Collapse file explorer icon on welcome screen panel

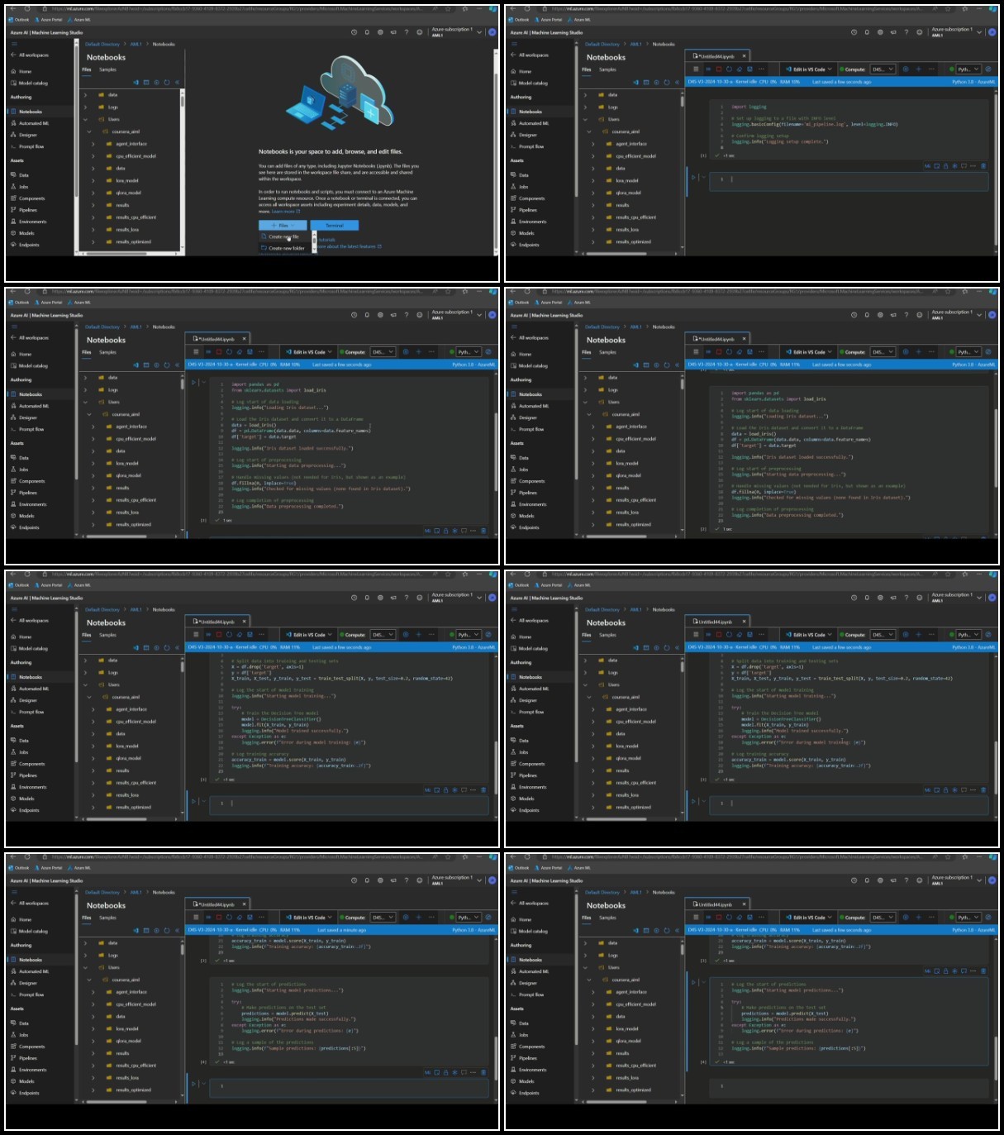click(x=177, y=83)
